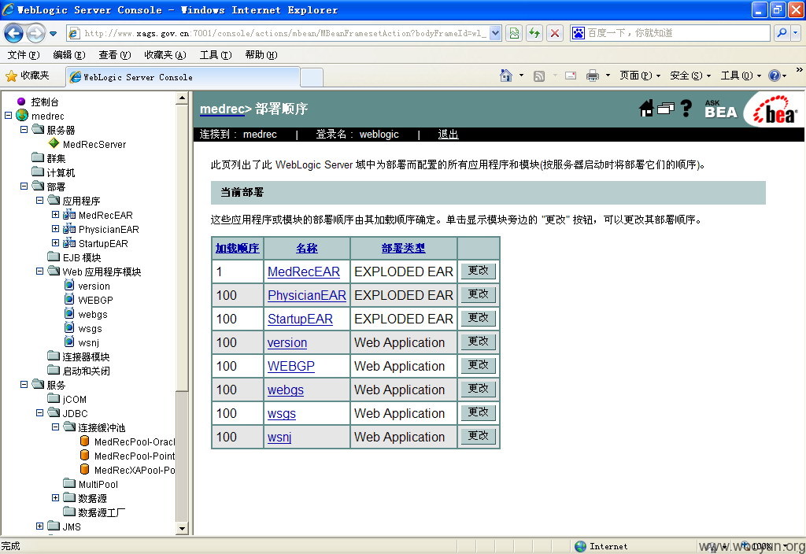
Task: Open the 工具(T) menu
Action: tap(216, 55)
